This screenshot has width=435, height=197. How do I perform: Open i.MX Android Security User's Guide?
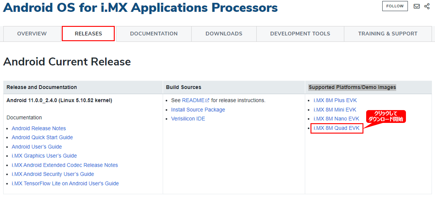tap(53, 174)
